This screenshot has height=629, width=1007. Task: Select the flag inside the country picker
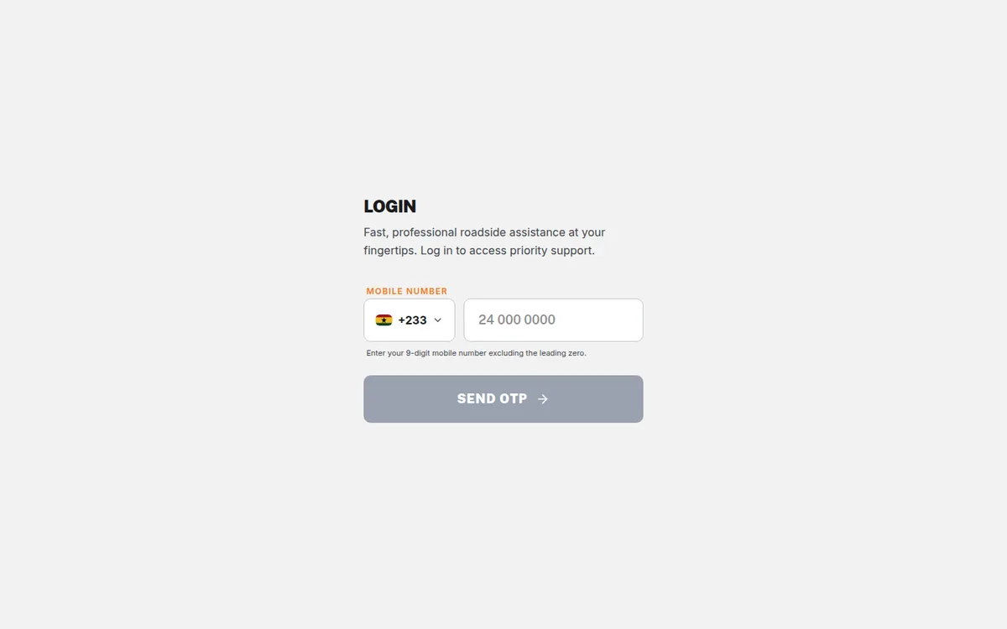[x=383, y=320]
